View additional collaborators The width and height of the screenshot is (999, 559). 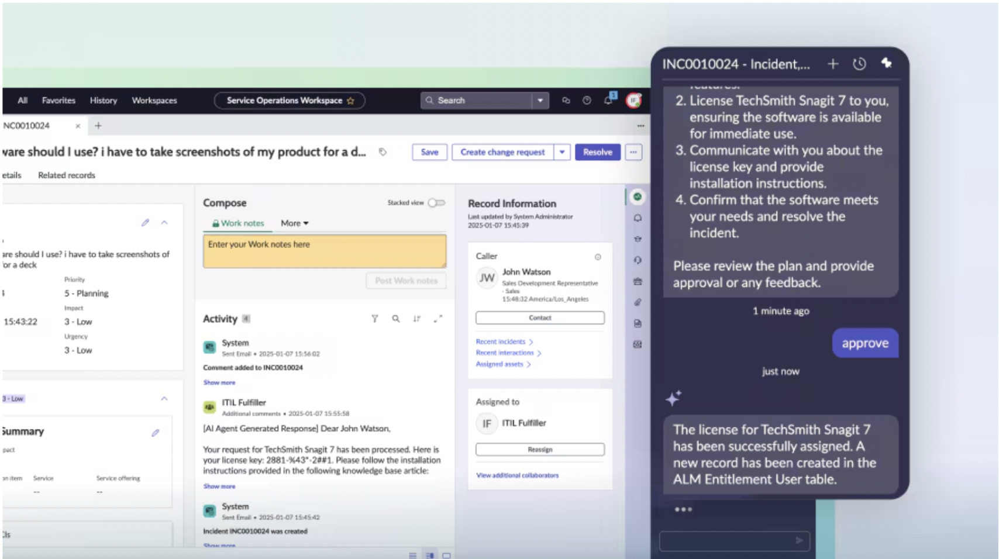click(x=518, y=475)
